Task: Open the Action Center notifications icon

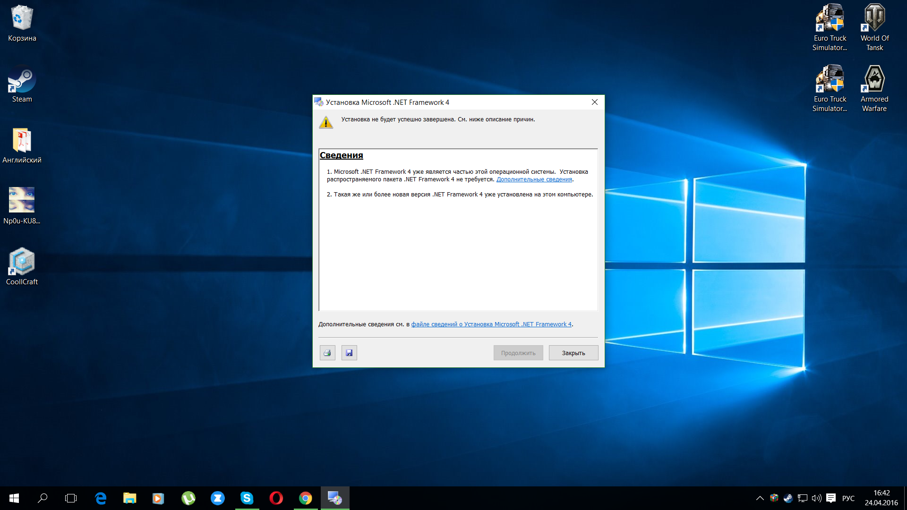Action: coord(831,498)
